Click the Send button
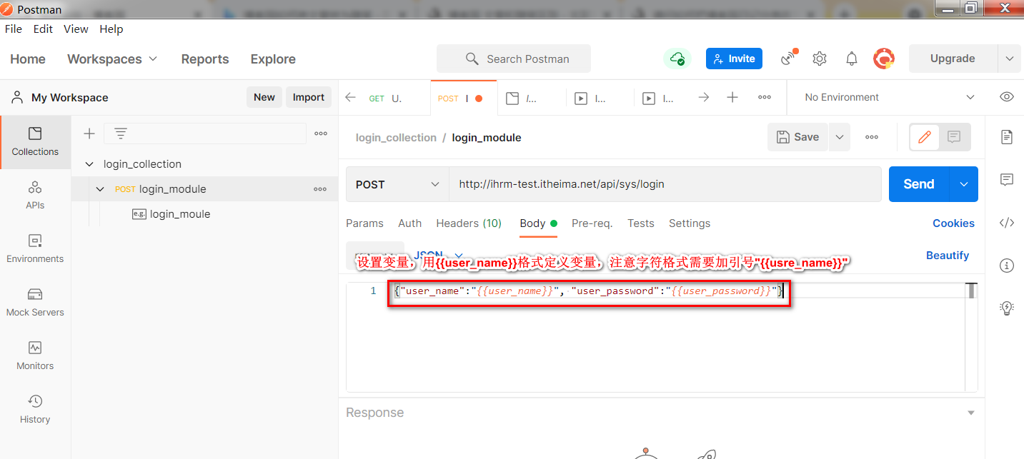This screenshot has height=459, width=1024. (x=919, y=184)
